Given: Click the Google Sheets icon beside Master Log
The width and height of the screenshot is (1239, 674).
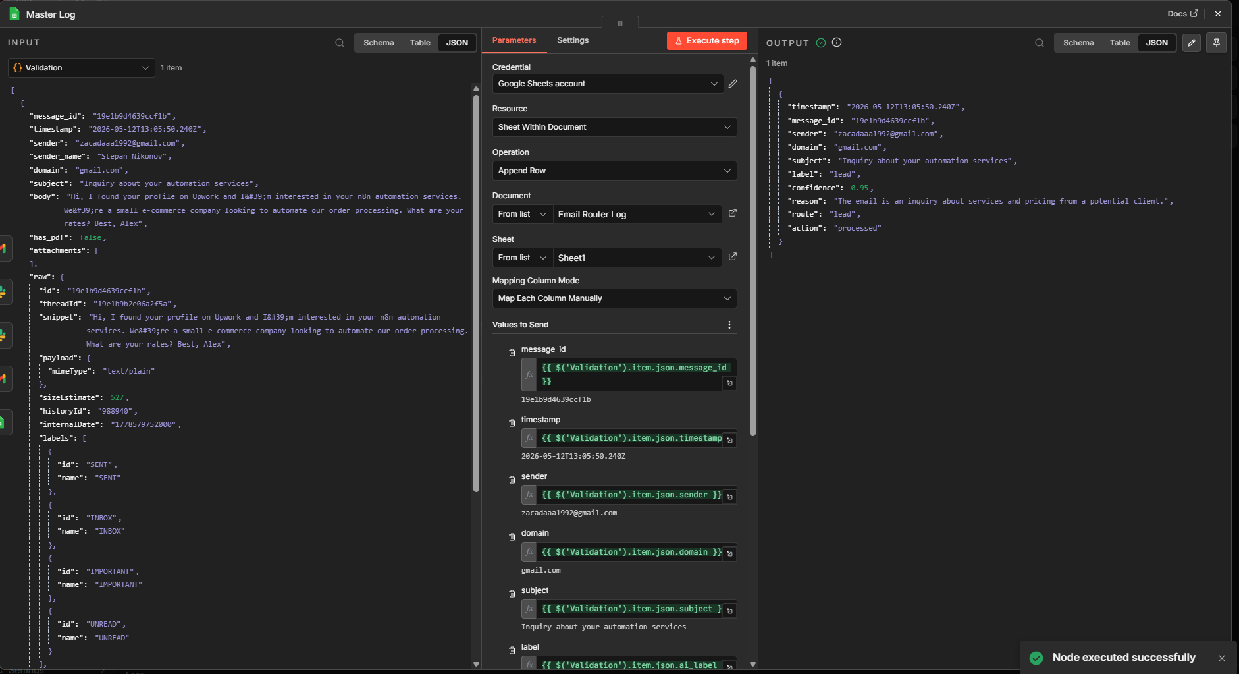Looking at the screenshot, I should coord(14,14).
